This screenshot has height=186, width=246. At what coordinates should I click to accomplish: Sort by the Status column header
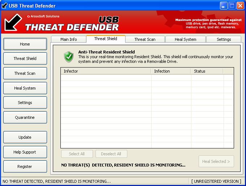207,71
